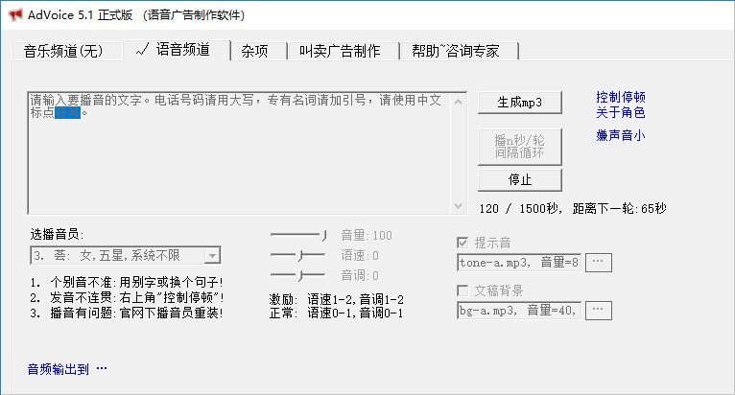
Task: Click the 正常: 语速0-1,音调0-1 text
Action: [x=337, y=313]
